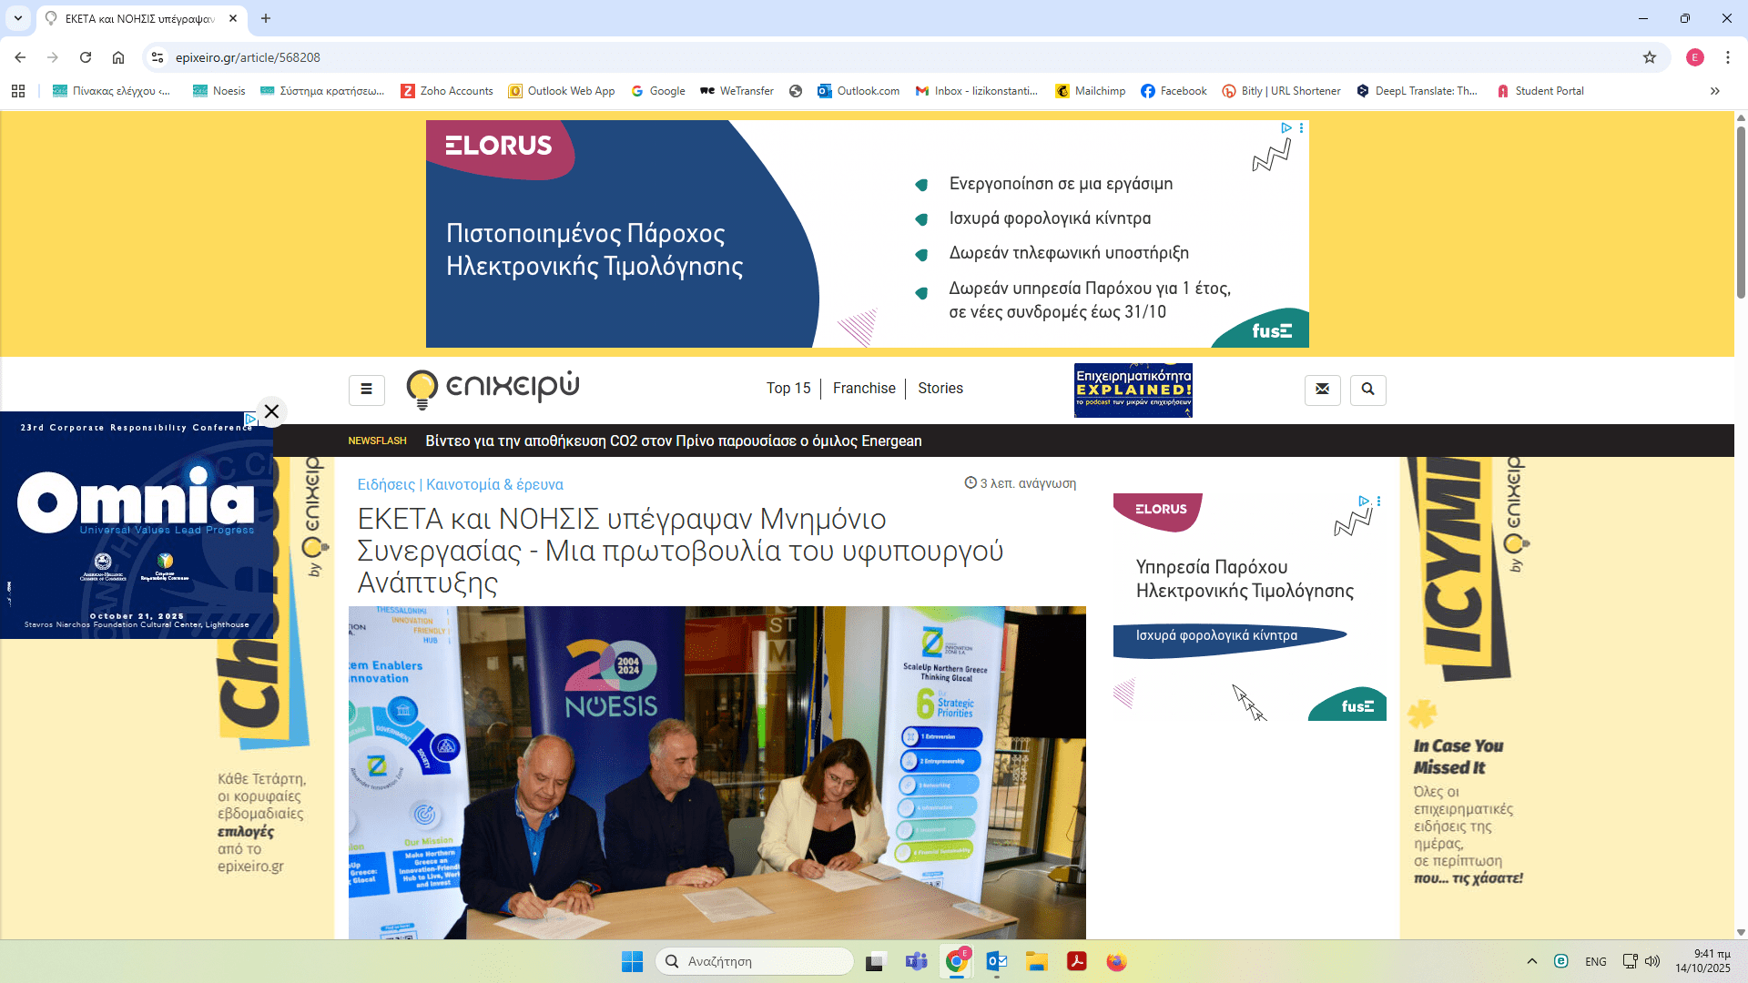The image size is (1748, 983).
Task: Open Chrome's three-dot menu
Action: point(1727,57)
